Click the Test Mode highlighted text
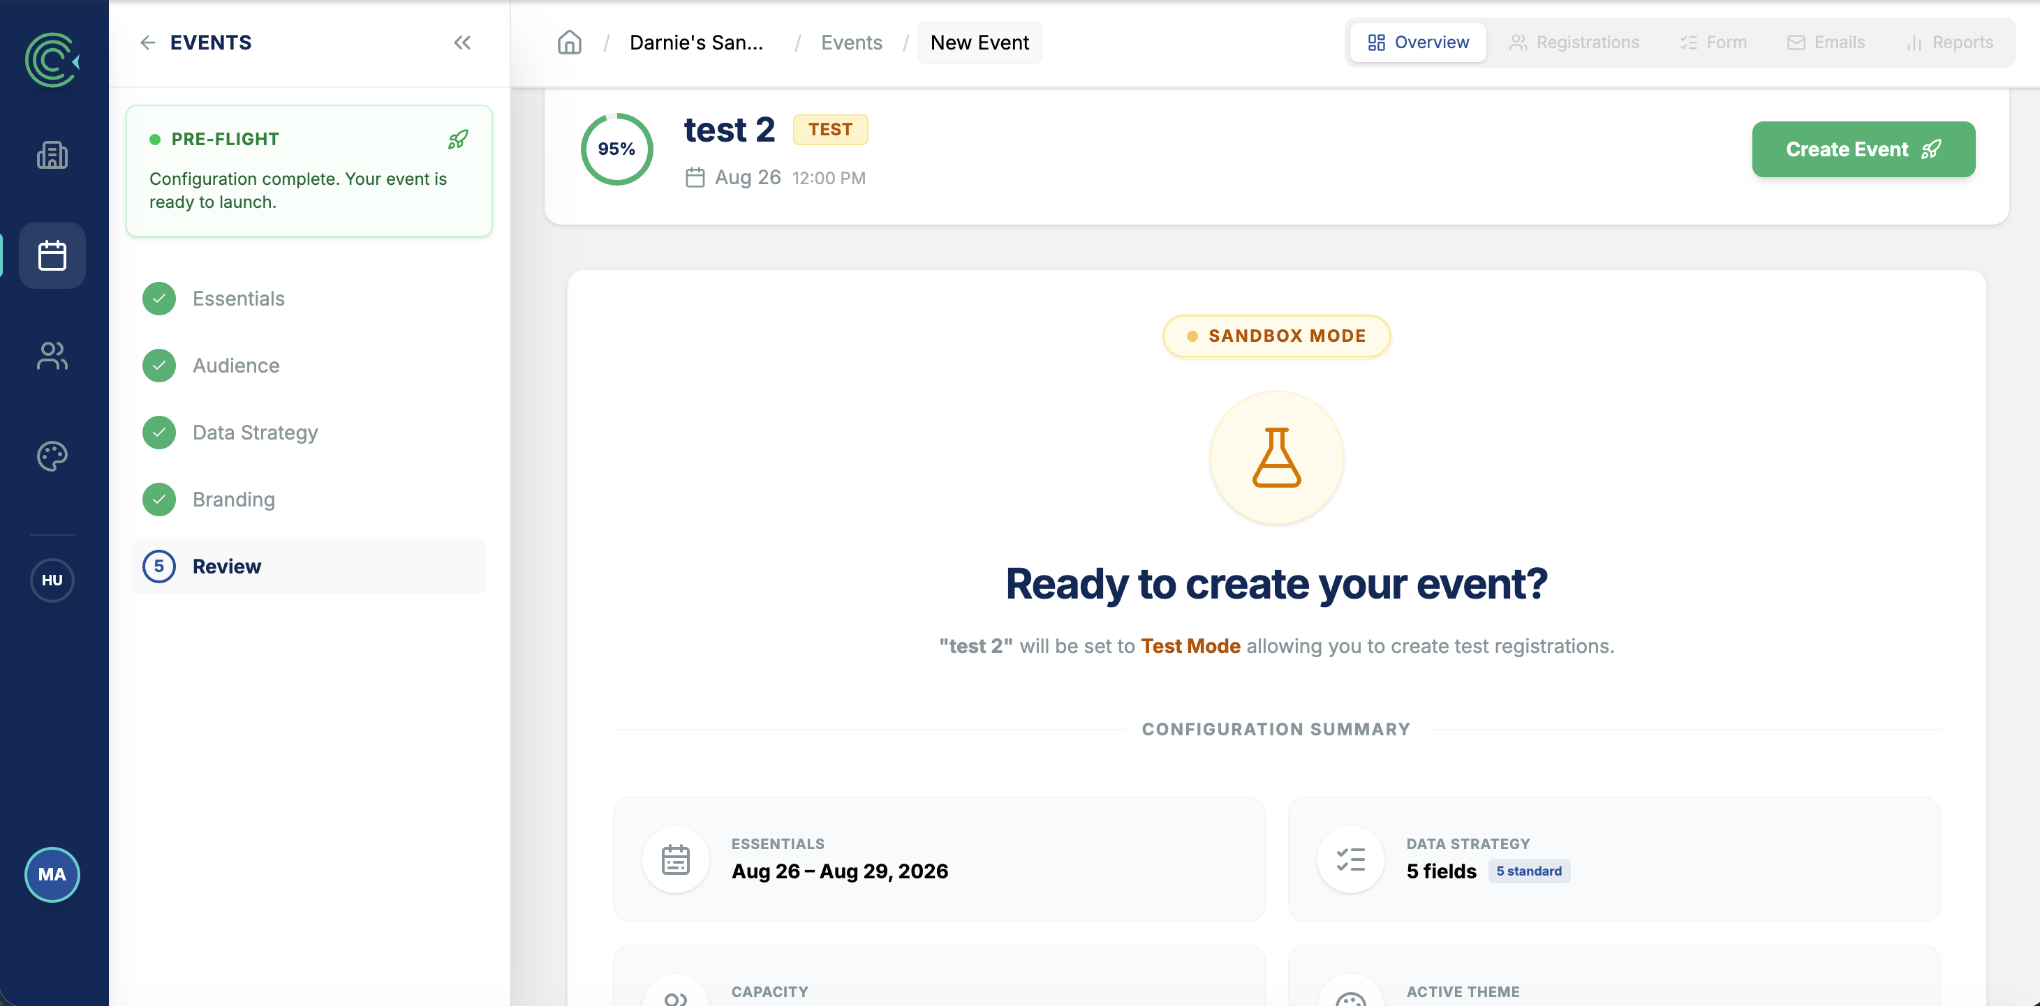Image resolution: width=2040 pixels, height=1006 pixels. [x=1190, y=646]
